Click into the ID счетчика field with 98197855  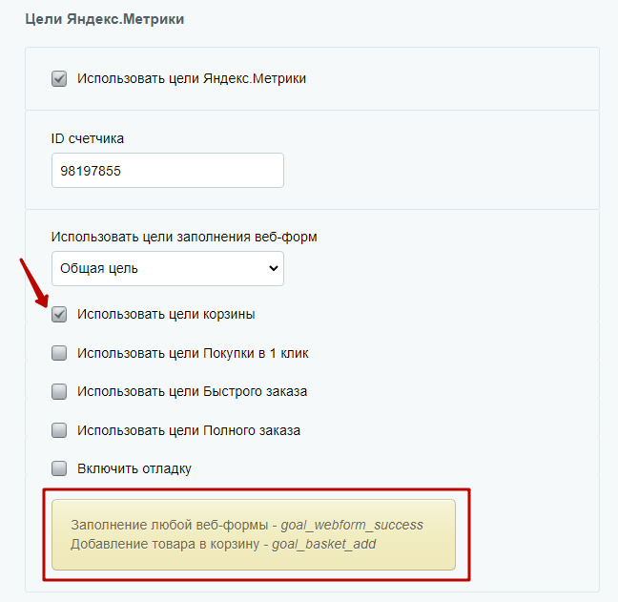tap(168, 171)
